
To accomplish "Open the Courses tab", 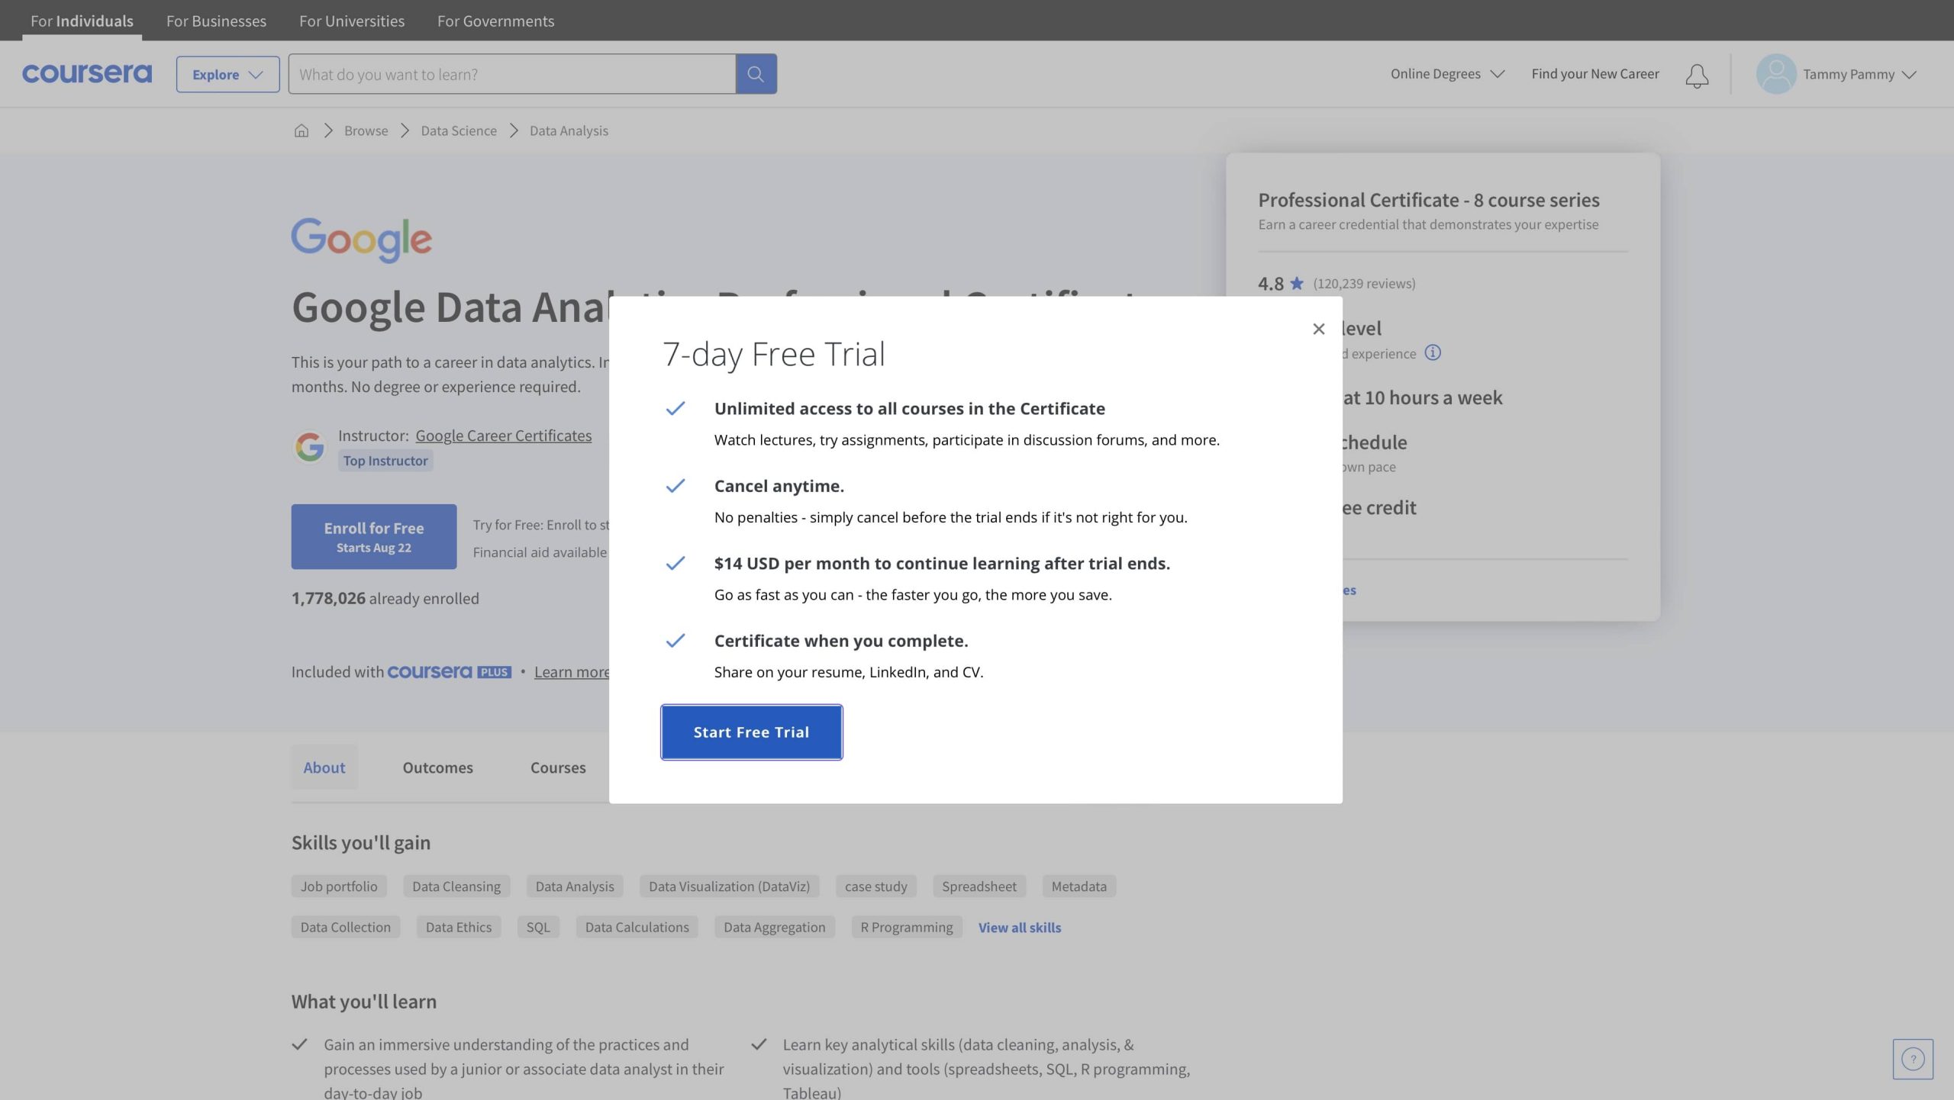I will click(x=558, y=767).
